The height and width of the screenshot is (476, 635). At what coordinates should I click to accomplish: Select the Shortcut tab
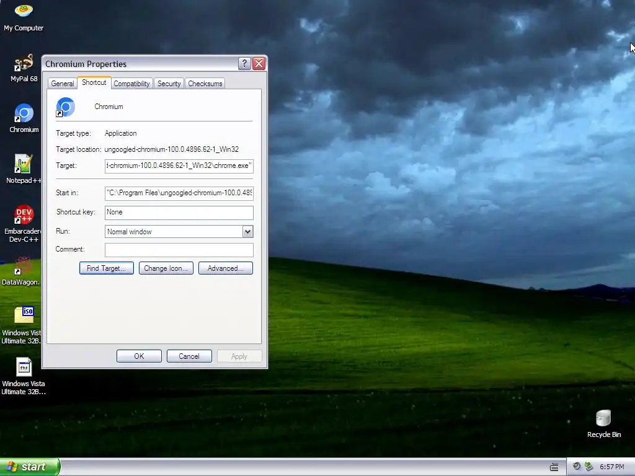click(94, 82)
